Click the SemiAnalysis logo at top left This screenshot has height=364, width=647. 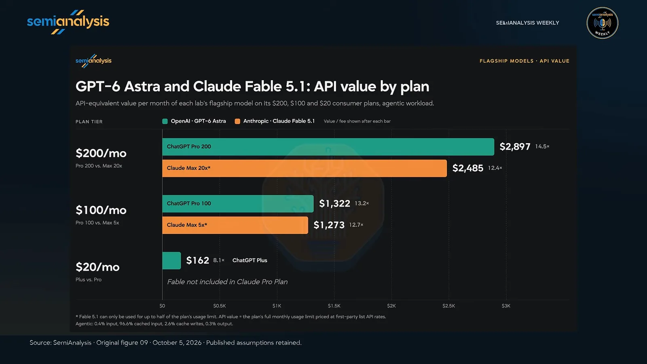[x=68, y=22]
